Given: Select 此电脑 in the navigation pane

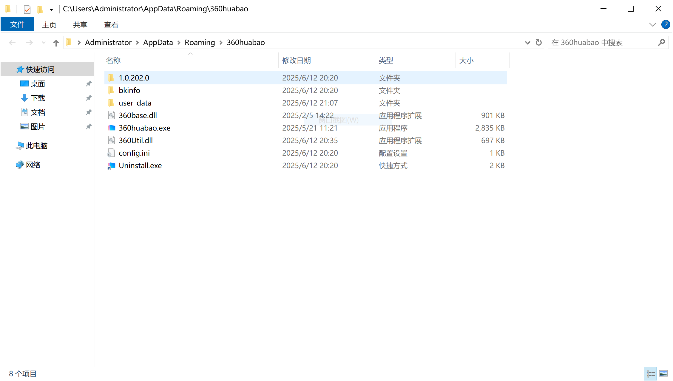Looking at the screenshot, I should 36,146.
